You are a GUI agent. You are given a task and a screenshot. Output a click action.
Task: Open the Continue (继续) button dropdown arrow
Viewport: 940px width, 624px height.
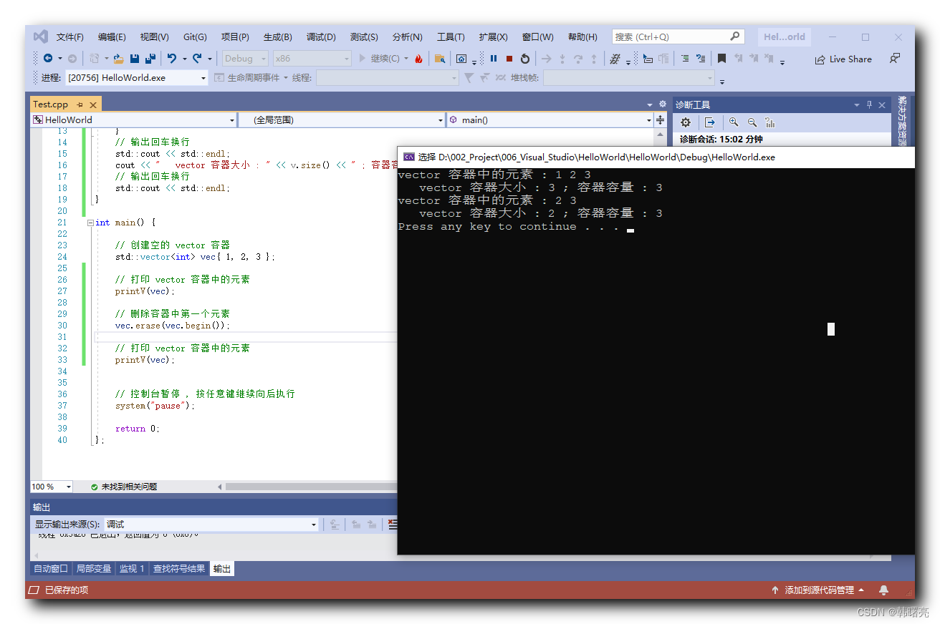[406, 59]
